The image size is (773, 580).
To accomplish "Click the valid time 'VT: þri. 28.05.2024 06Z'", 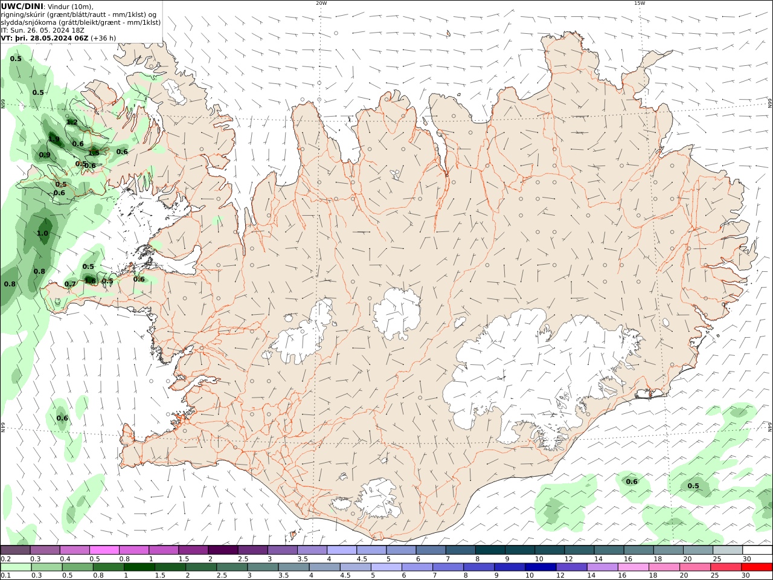I will pos(45,37).
